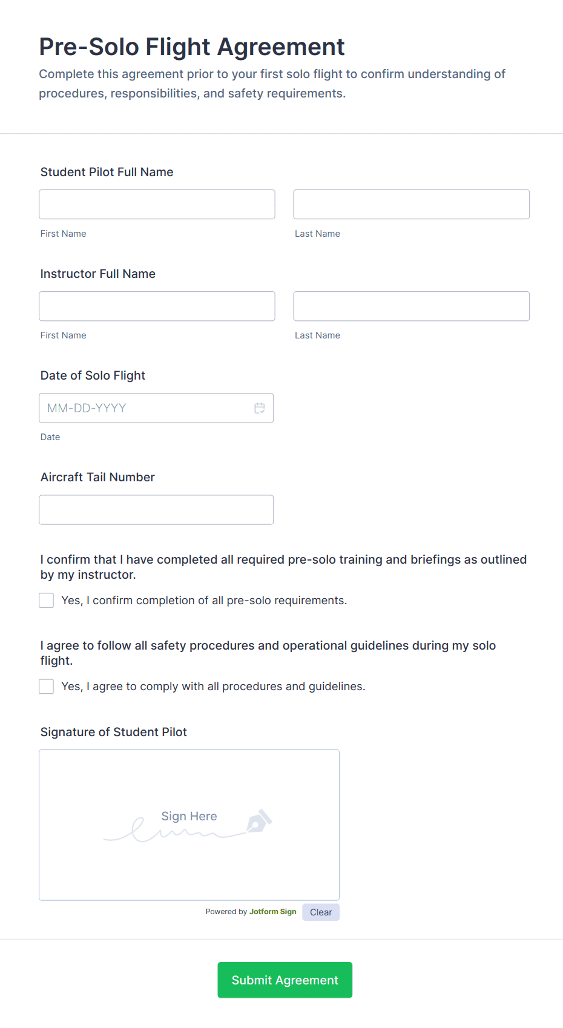
Task: Click the Pre-Solo Flight Agreement title
Action: click(x=192, y=47)
